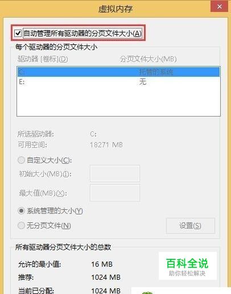Click the 百科全说 watermark logo

tap(187, 266)
